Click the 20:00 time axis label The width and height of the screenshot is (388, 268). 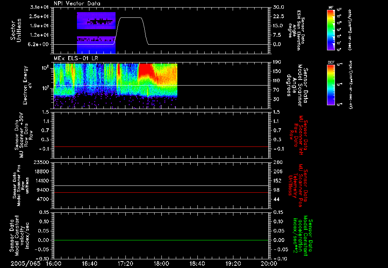pos(269,263)
